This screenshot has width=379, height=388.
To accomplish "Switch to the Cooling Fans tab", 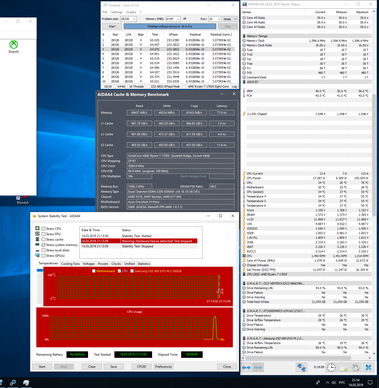I will pos(70,264).
